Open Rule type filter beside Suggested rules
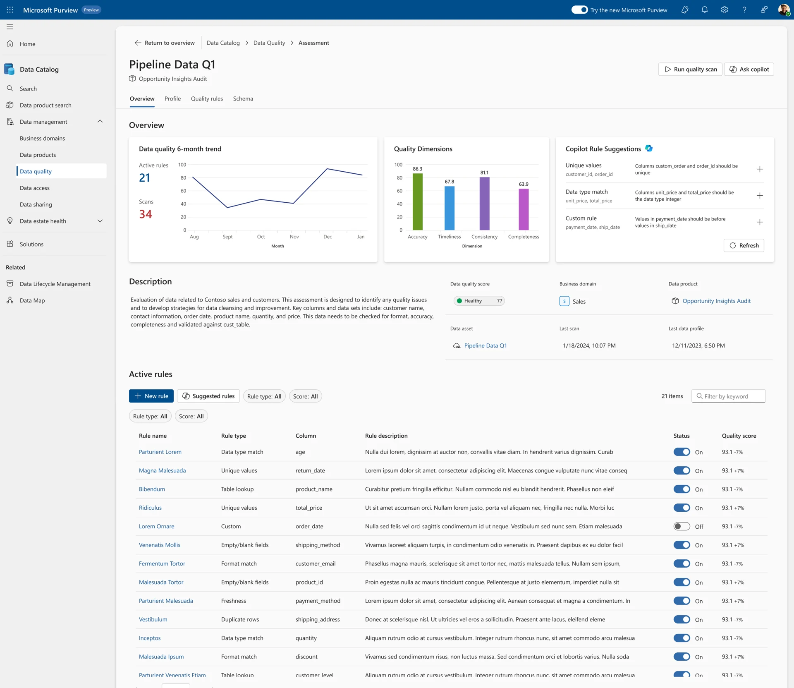 coord(264,396)
